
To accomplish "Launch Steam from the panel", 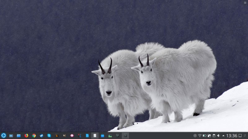I will click(x=42, y=136).
